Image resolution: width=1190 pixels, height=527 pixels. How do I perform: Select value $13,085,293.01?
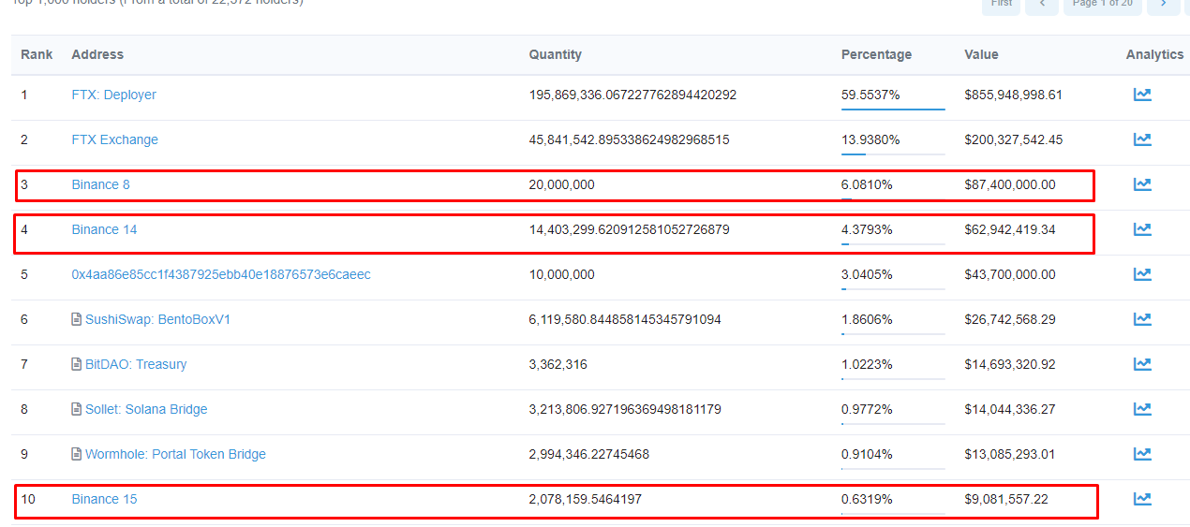click(x=1009, y=454)
